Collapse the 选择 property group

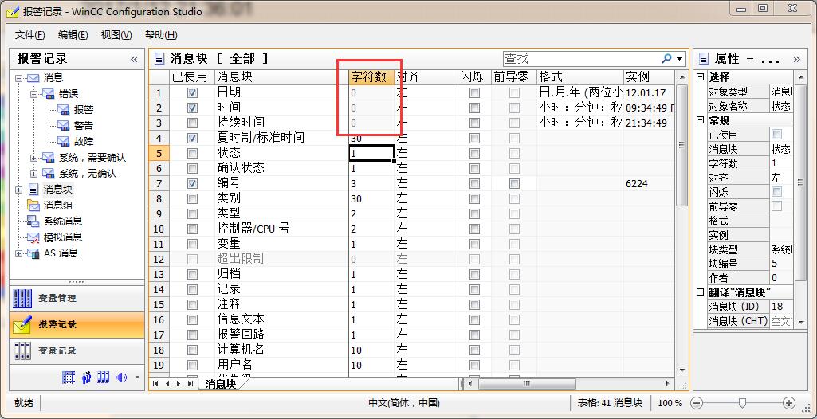[700, 77]
